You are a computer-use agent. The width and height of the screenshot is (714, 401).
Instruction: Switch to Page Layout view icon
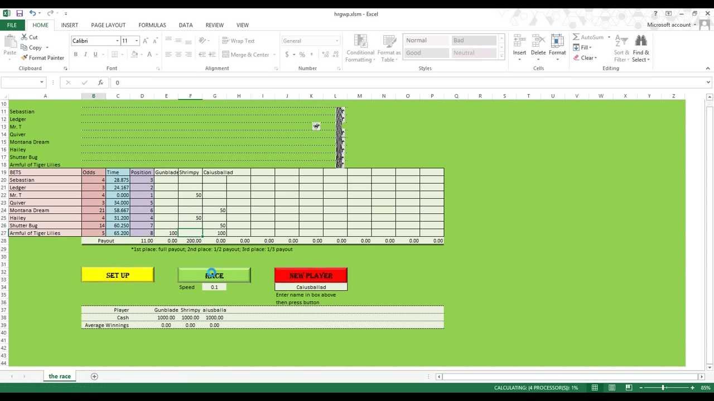click(612, 388)
